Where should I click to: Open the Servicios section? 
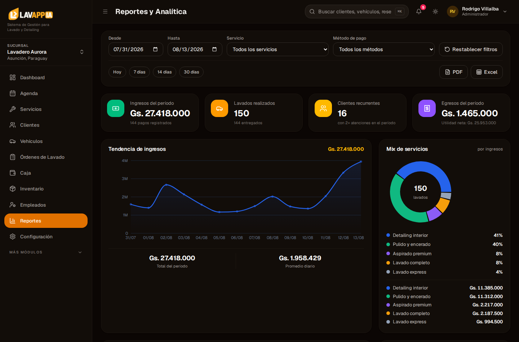pos(46,109)
